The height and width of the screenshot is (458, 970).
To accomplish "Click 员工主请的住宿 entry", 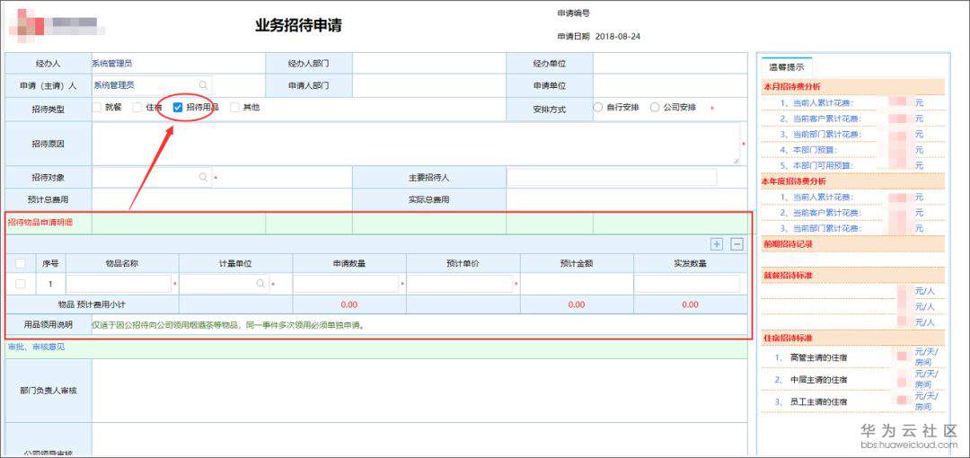I will tap(818, 401).
